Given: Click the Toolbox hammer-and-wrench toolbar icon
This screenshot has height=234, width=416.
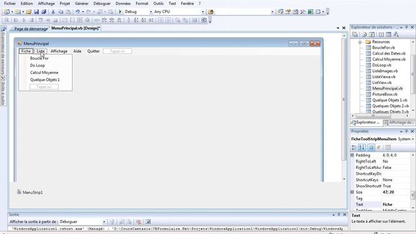Looking at the screenshot, I should click(303, 12).
